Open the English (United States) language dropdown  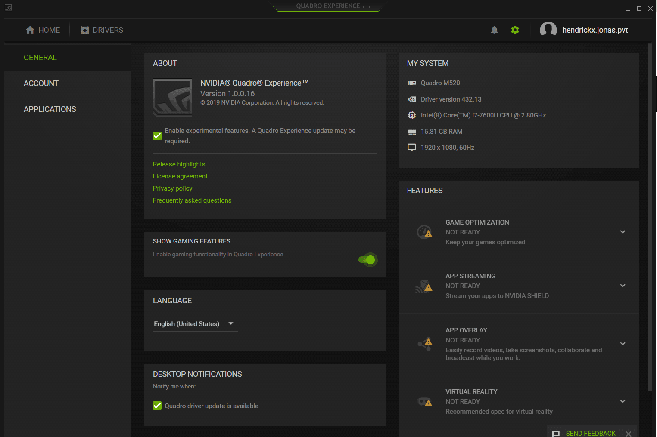coord(194,324)
